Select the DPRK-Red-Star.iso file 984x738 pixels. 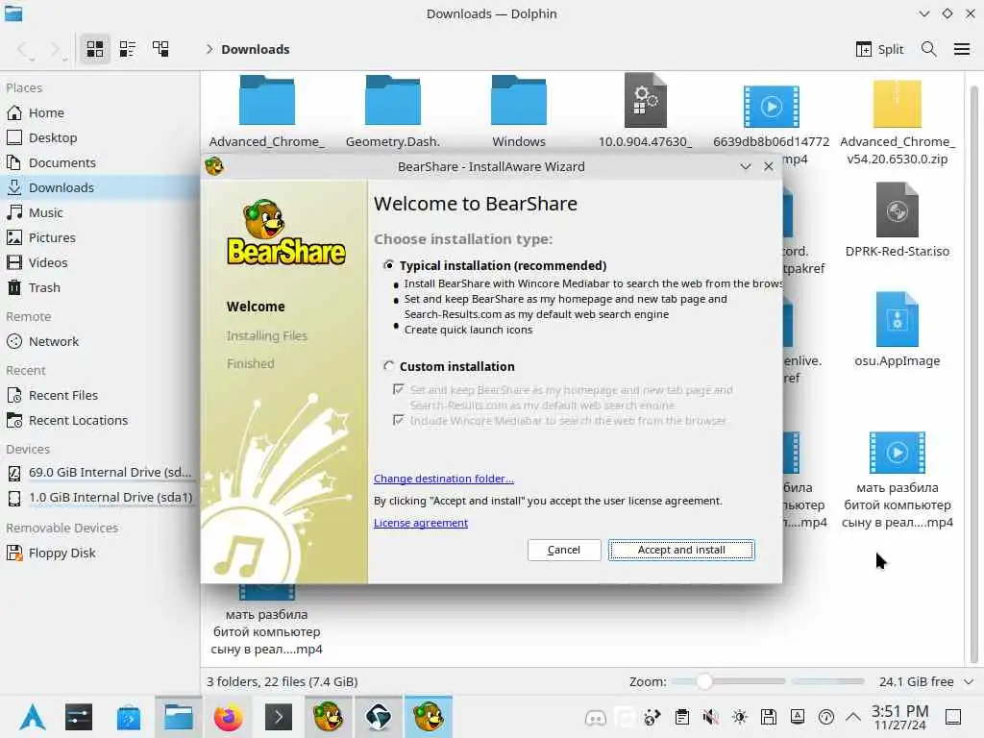click(x=898, y=220)
